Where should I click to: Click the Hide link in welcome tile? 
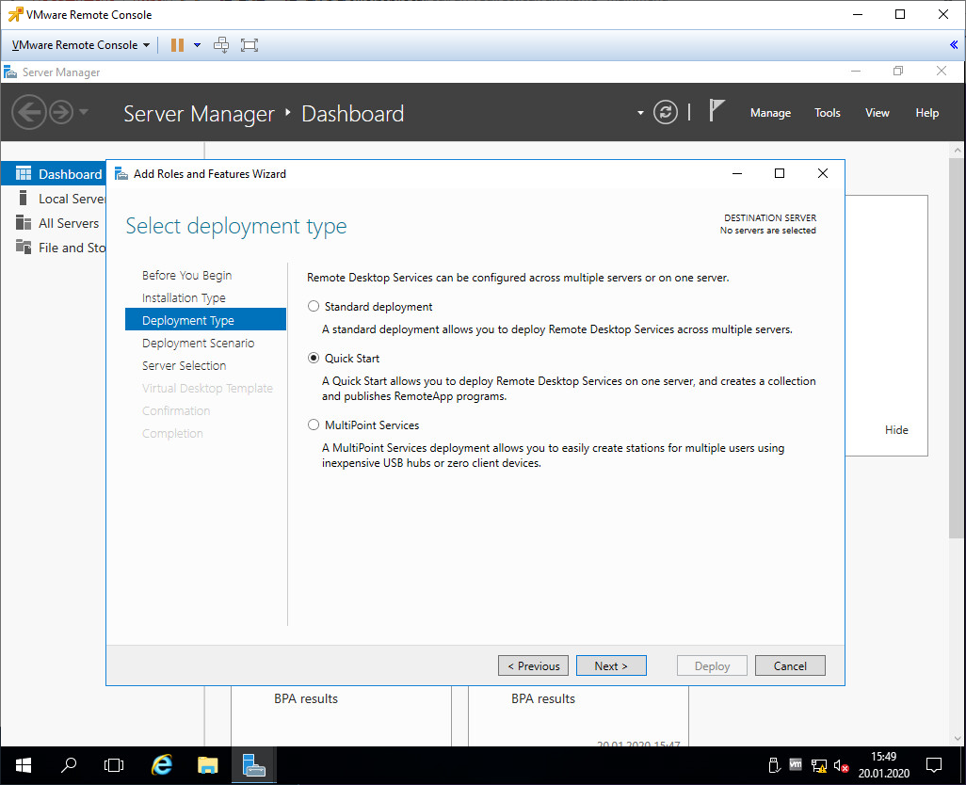point(896,430)
